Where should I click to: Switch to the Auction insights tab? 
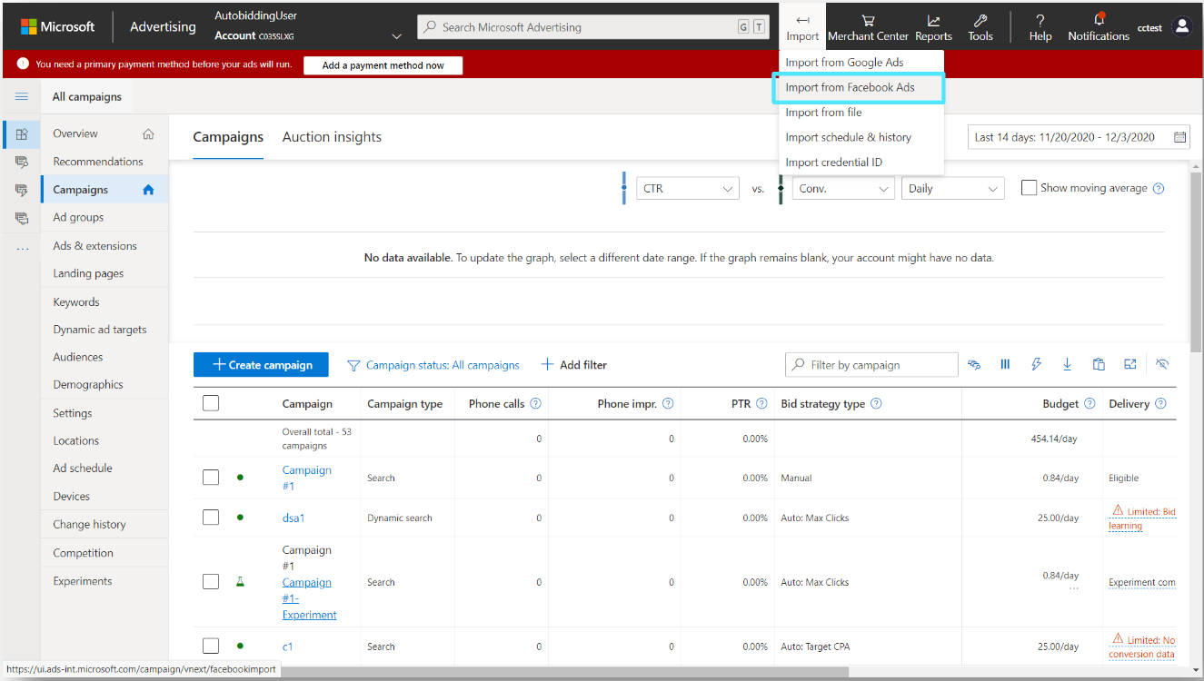click(332, 137)
